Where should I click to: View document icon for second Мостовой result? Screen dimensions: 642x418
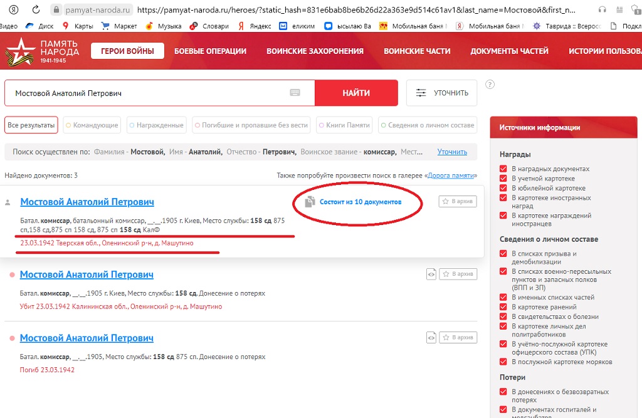pyautogui.click(x=431, y=274)
